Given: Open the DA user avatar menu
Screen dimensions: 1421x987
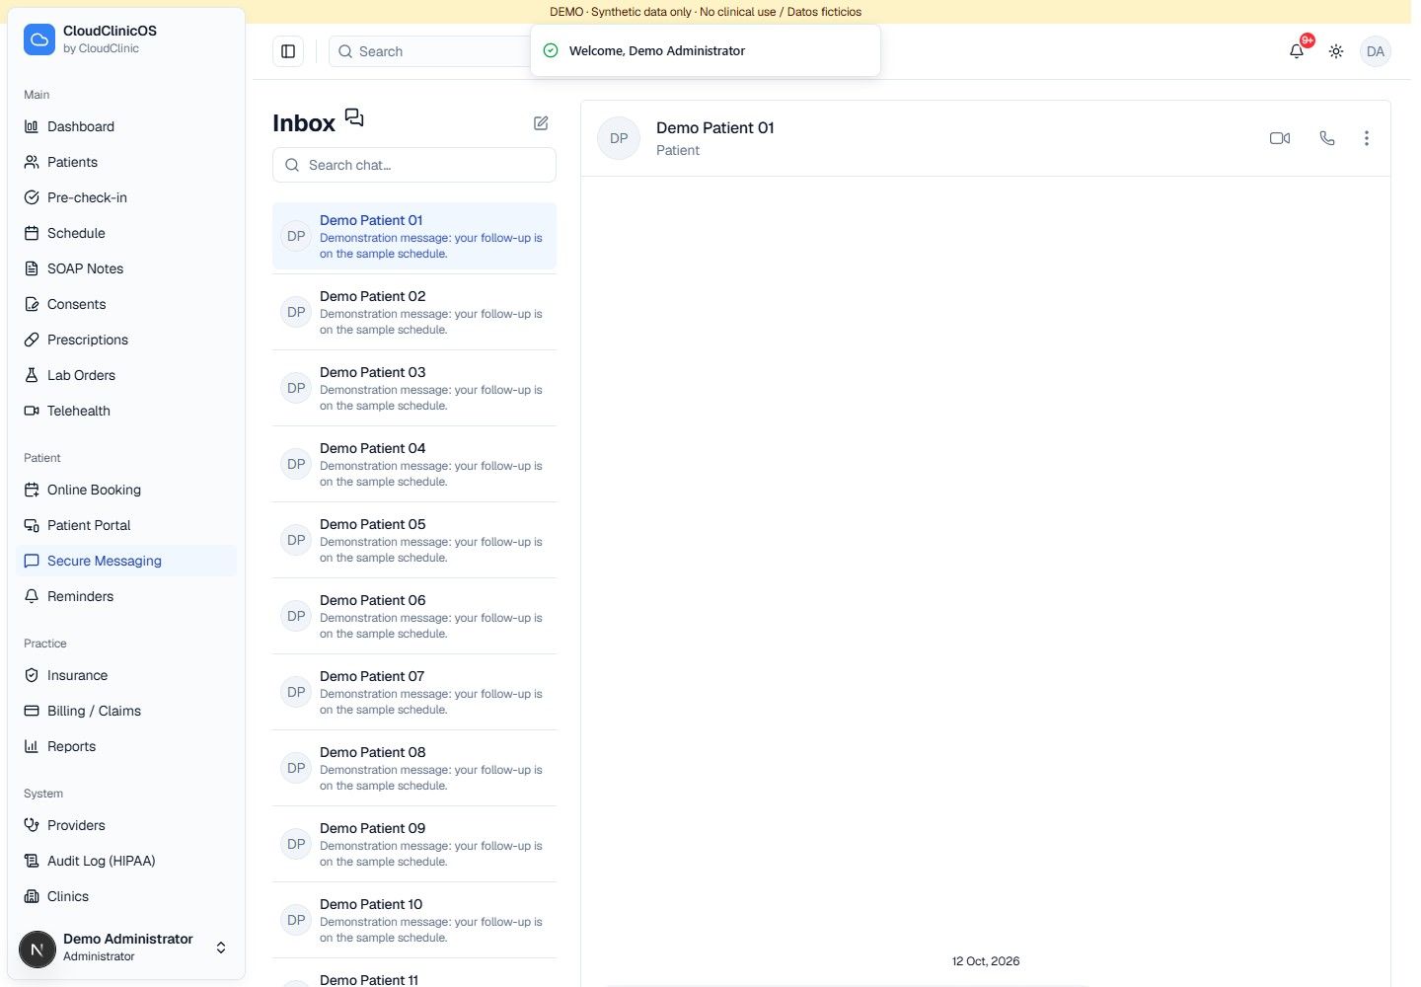Looking at the screenshot, I should point(1376,51).
